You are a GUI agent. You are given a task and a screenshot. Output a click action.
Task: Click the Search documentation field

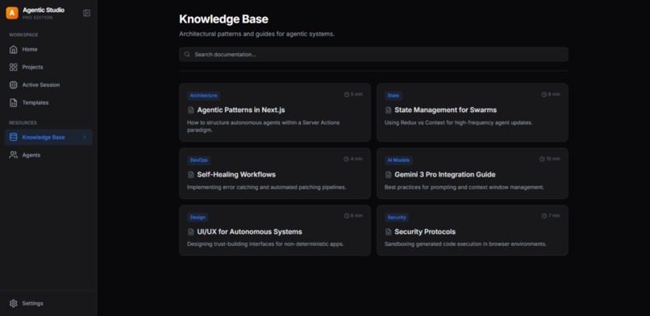click(x=373, y=54)
